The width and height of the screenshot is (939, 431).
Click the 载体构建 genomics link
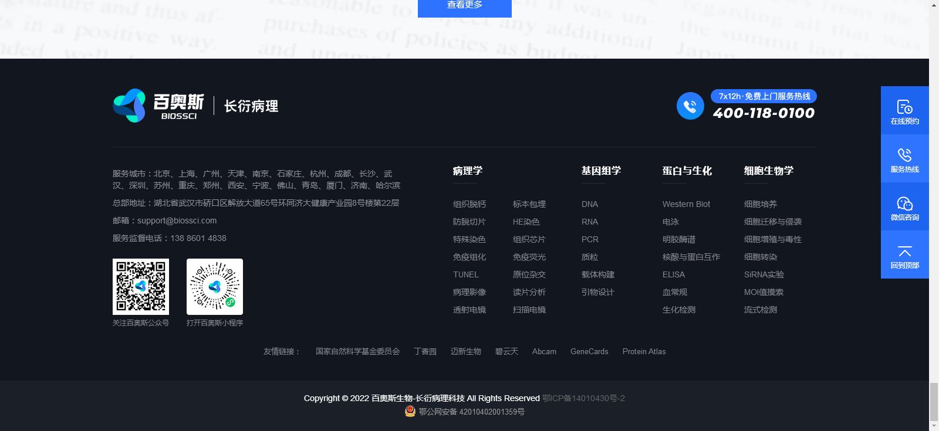pyautogui.click(x=597, y=274)
